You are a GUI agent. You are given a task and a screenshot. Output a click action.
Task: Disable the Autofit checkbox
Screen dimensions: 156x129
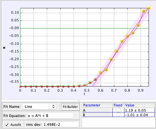pos(7,125)
